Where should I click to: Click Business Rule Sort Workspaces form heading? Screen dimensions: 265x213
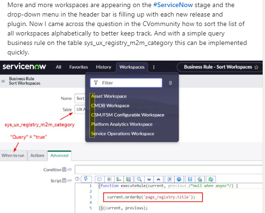[25, 81]
